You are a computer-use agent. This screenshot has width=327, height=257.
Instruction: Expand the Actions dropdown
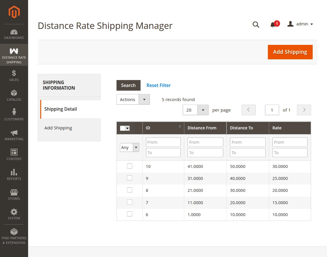(133, 99)
